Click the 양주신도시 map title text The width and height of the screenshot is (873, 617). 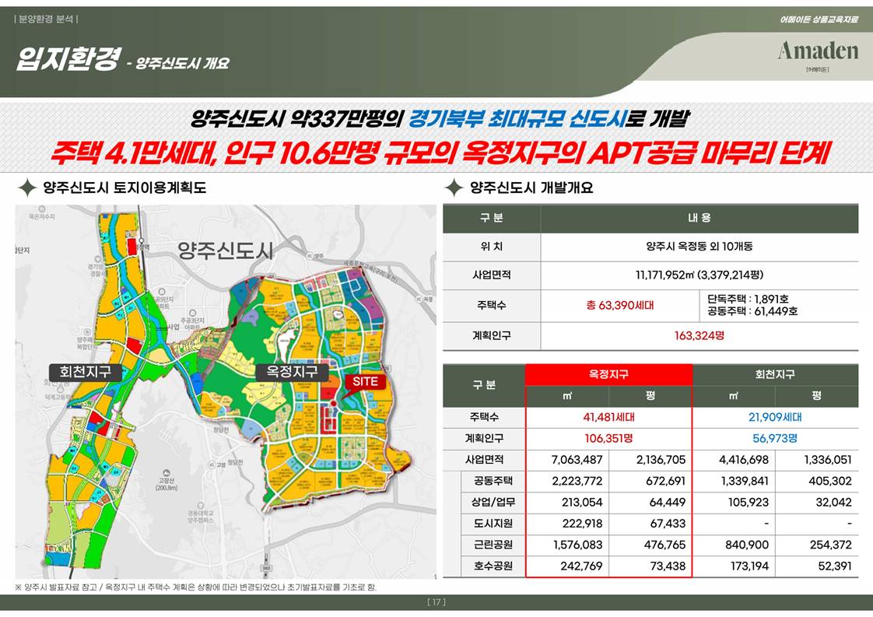(x=226, y=251)
